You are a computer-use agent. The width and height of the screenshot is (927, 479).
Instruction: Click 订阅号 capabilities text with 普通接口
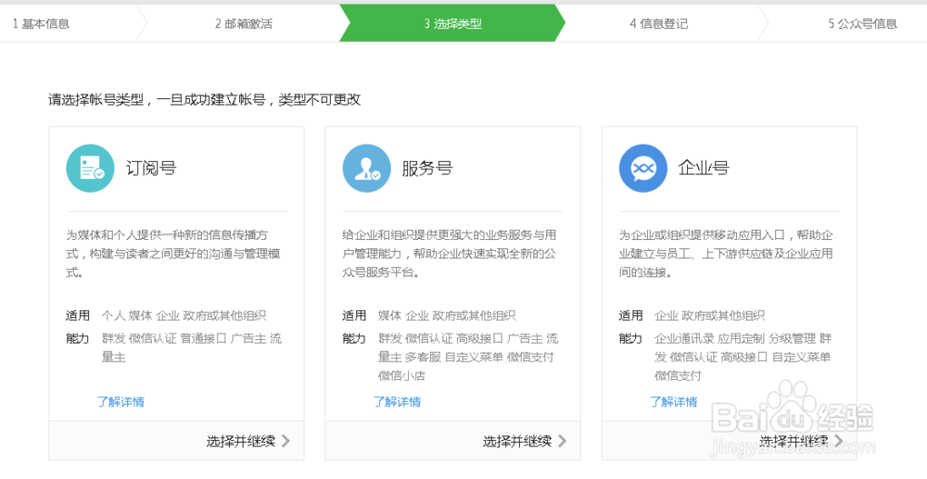click(x=192, y=347)
